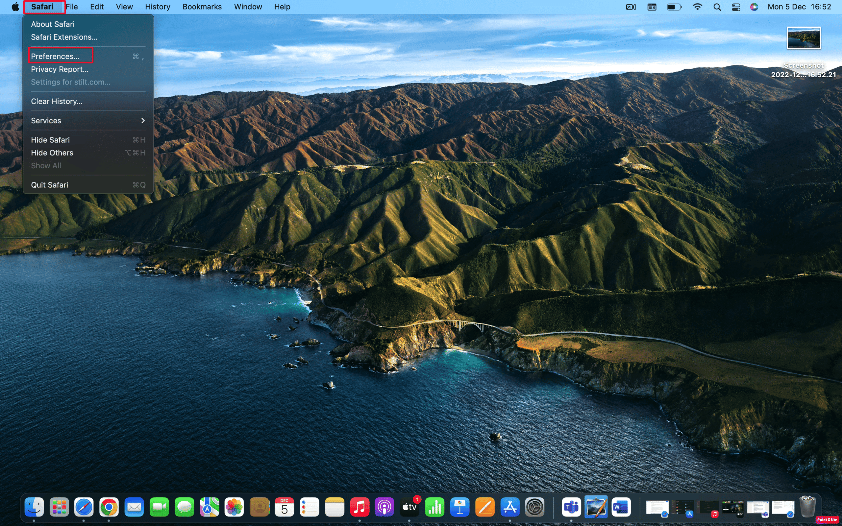Open Safari Extensions settings
842x526 pixels.
64,36
